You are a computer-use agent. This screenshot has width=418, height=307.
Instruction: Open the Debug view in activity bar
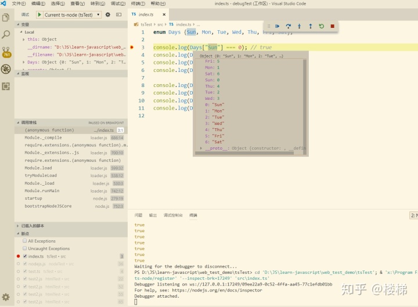[x=6, y=69]
